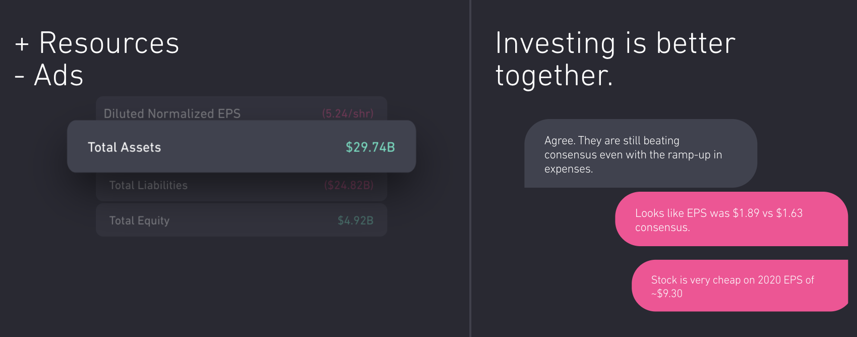Click the (5.24/shr) EPS value

click(348, 113)
